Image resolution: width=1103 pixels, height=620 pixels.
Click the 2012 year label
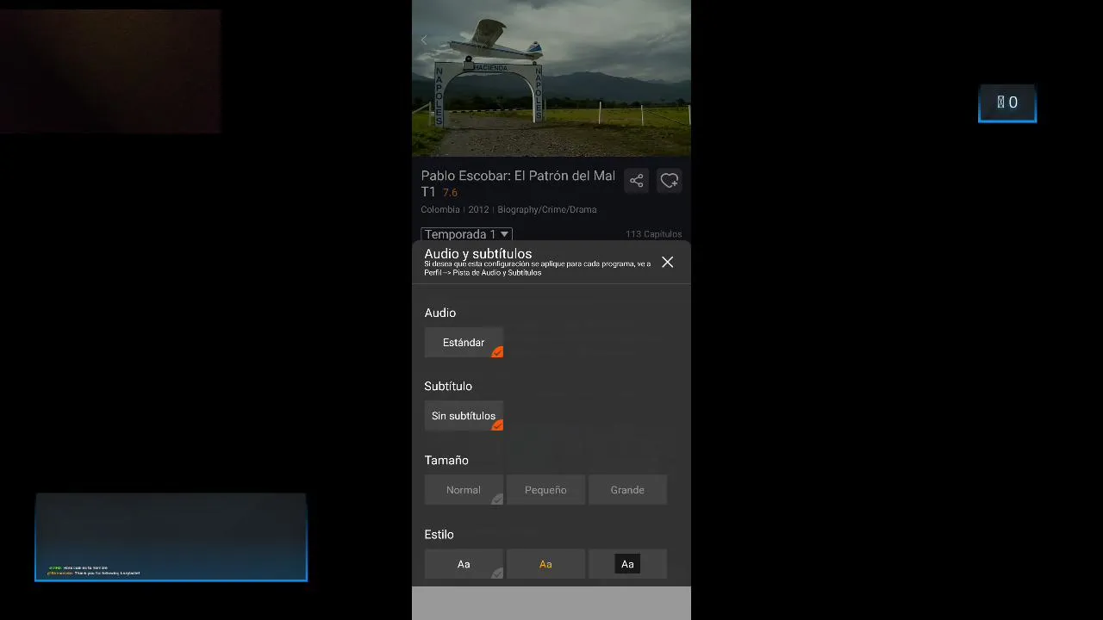tap(478, 209)
